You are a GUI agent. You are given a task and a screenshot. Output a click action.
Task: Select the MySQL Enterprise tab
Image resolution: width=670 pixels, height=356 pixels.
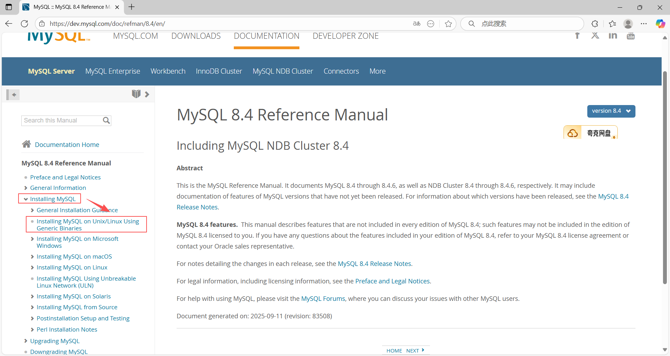(x=113, y=71)
